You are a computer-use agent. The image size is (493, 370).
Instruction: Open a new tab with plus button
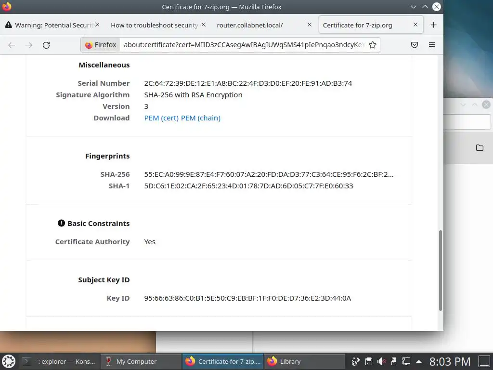pos(434,25)
